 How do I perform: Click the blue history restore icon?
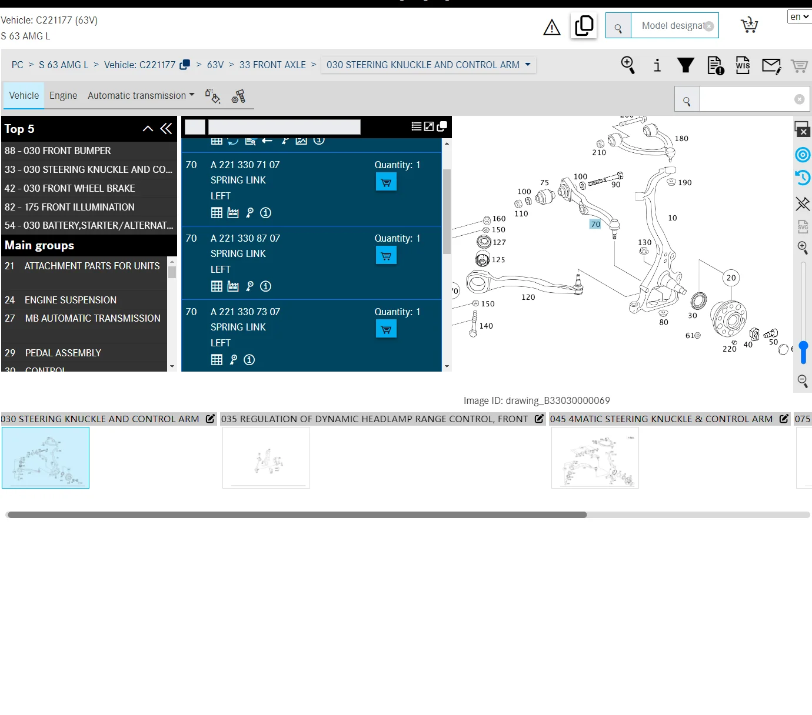pos(803,178)
